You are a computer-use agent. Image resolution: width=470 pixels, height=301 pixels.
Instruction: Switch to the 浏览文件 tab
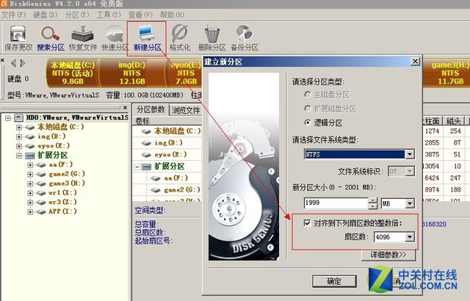[x=186, y=110]
